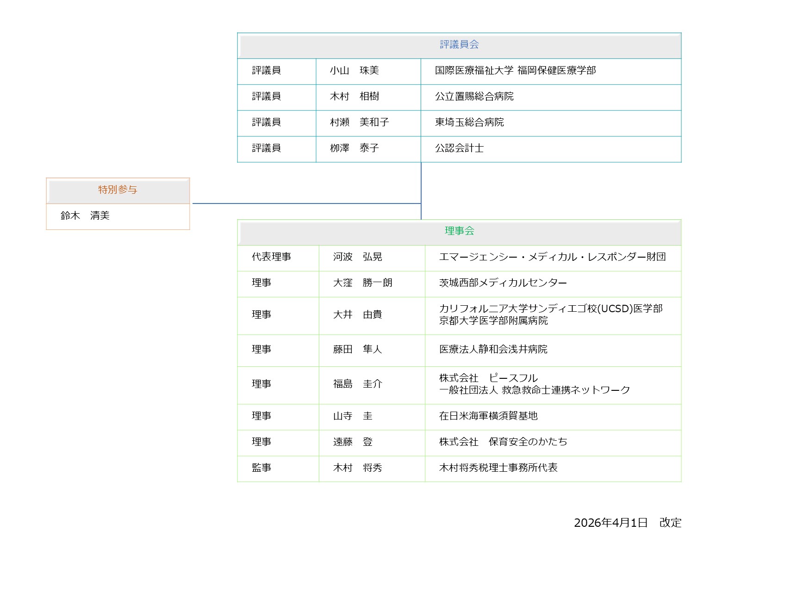The height and width of the screenshot is (592, 790).
Task: Select councilor name 小山 珠美
Action: tap(354, 71)
